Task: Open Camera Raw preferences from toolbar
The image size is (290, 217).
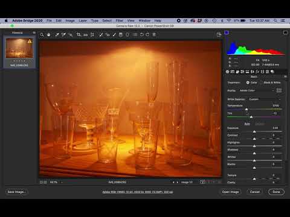Action: (135, 35)
